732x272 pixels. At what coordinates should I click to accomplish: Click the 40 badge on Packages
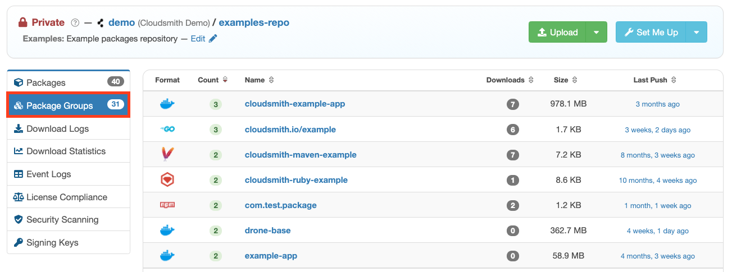pos(116,82)
